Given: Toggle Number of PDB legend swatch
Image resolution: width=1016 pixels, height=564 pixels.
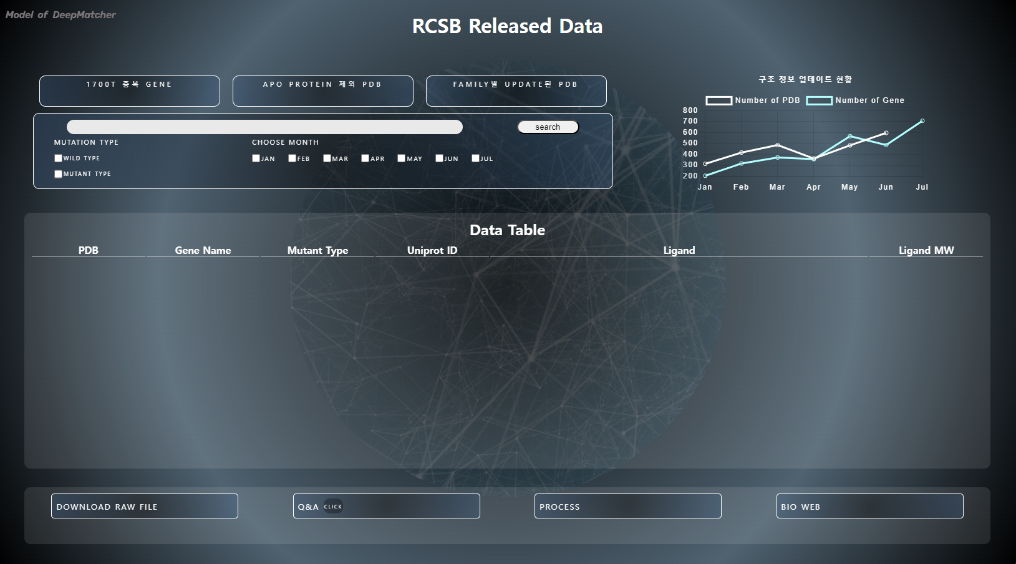Looking at the screenshot, I should (718, 100).
